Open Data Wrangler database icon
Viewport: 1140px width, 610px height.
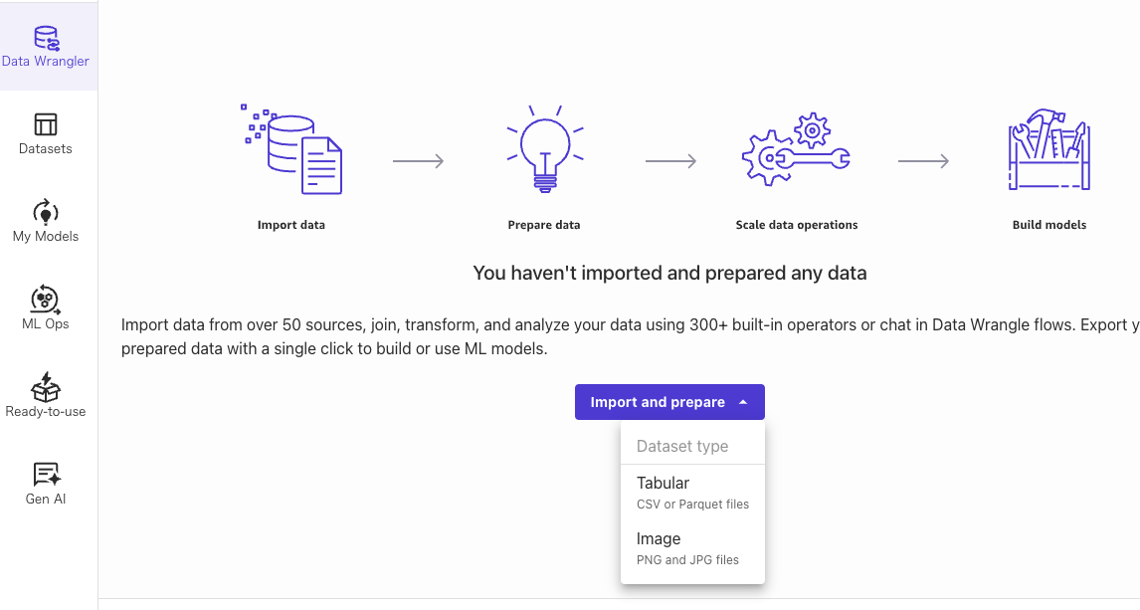coord(46,38)
